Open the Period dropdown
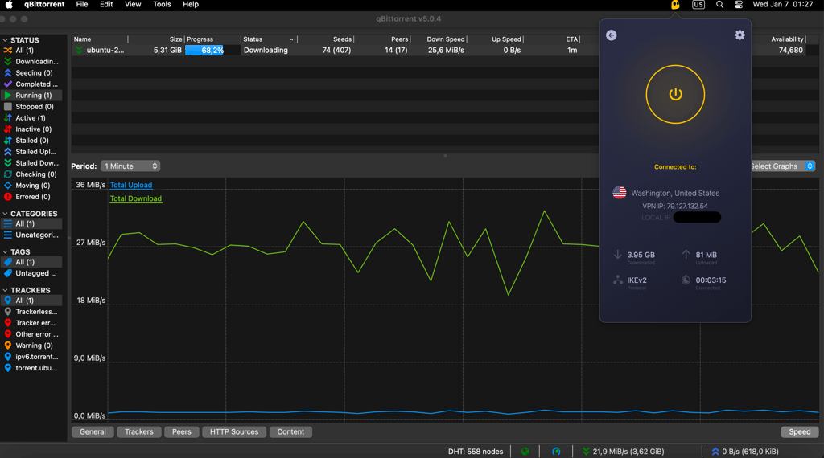Image resolution: width=824 pixels, height=458 pixels. tap(130, 166)
